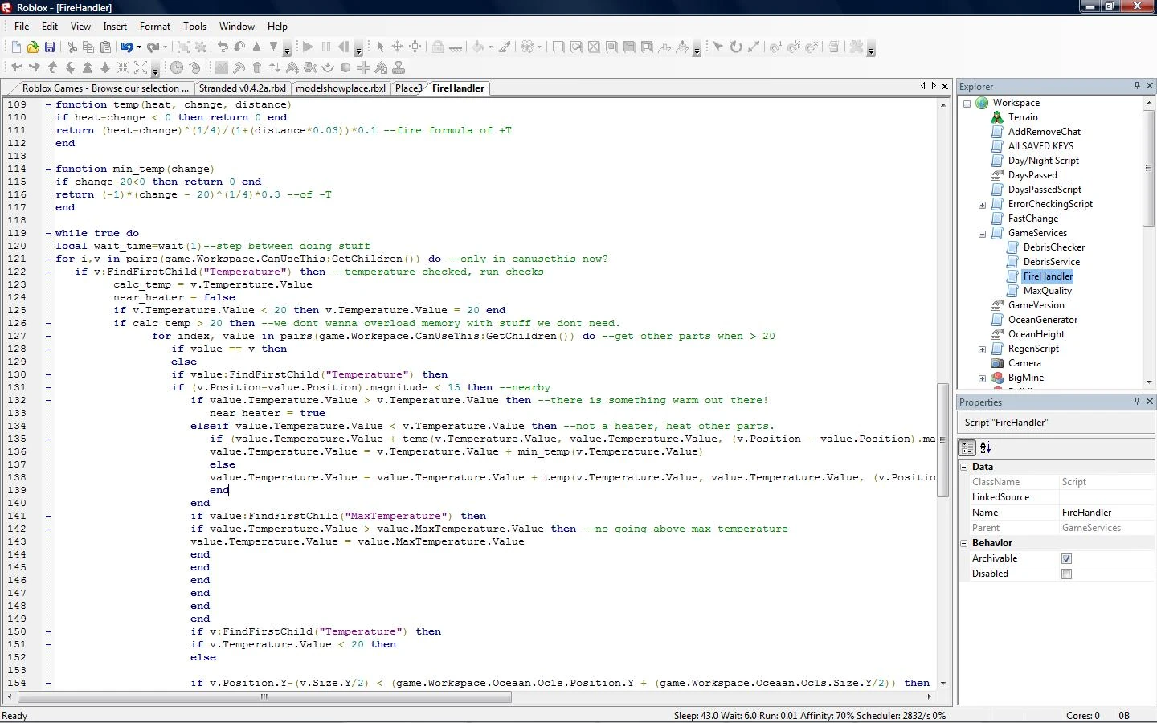Expand the ErrorCheckingScript tree node
The image size is (1157, 723).
982,205
